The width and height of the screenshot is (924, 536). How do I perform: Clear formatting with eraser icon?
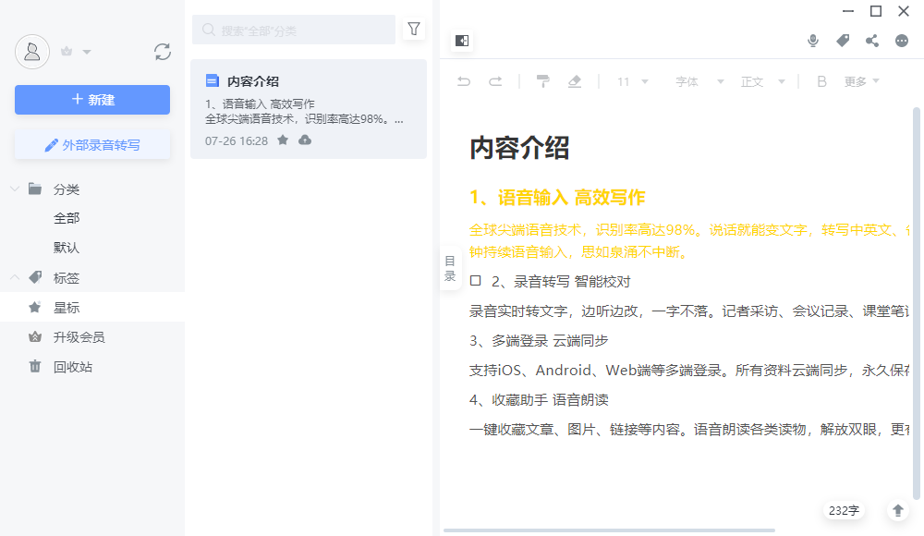click(x=575, y=81)
